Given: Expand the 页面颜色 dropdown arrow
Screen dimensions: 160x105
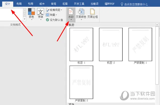Looking at the screenshot, I should click(x=81, y=20).
